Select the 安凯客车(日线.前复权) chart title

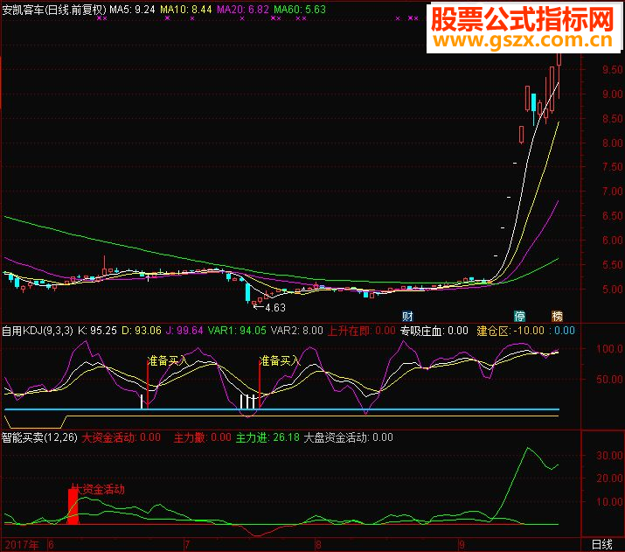click(54, 10)
